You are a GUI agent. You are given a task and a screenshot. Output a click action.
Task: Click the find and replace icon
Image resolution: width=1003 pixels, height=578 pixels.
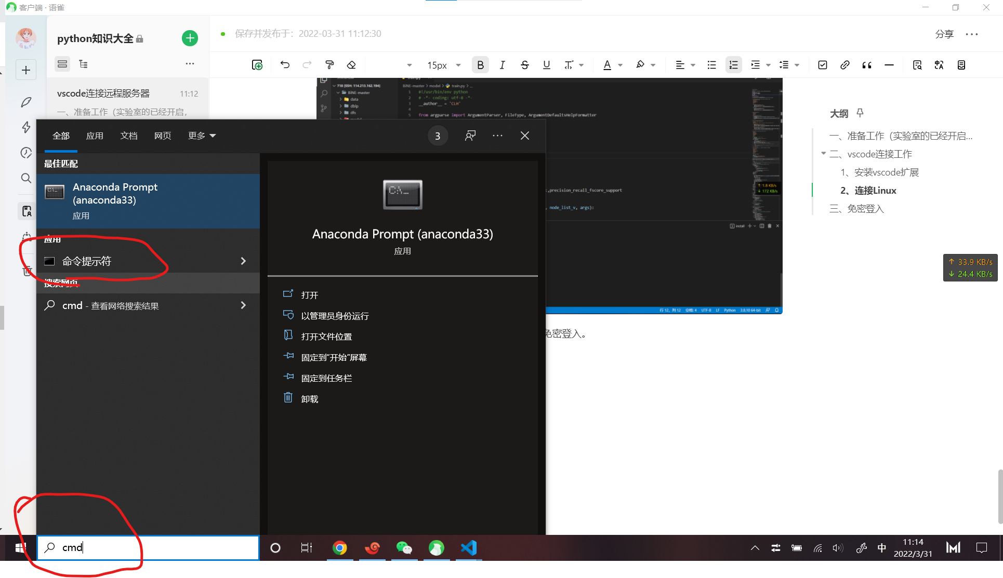click(917, 65)
